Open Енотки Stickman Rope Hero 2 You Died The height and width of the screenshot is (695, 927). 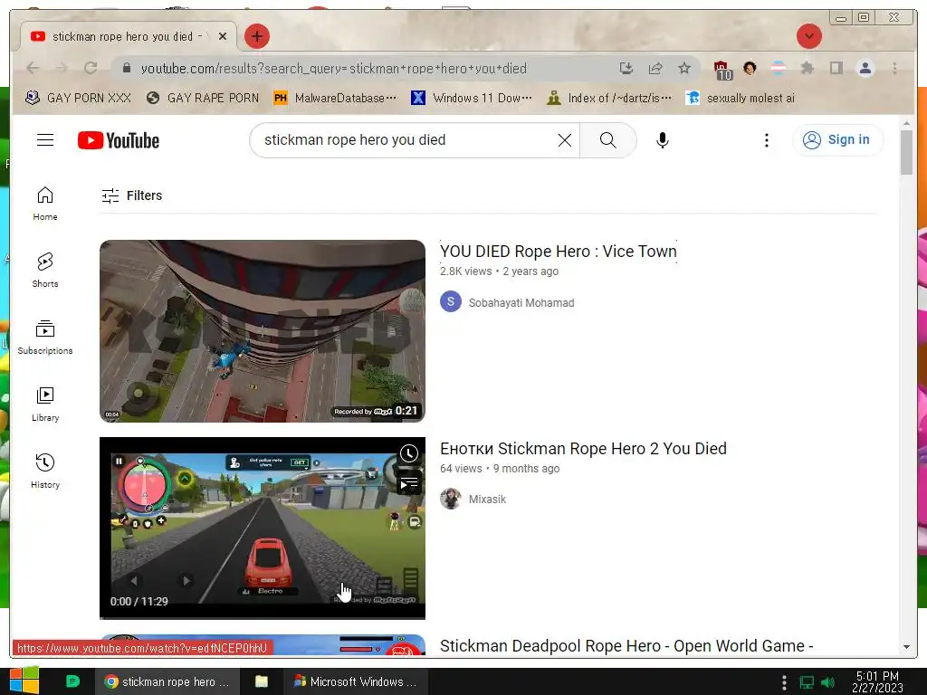583,449
